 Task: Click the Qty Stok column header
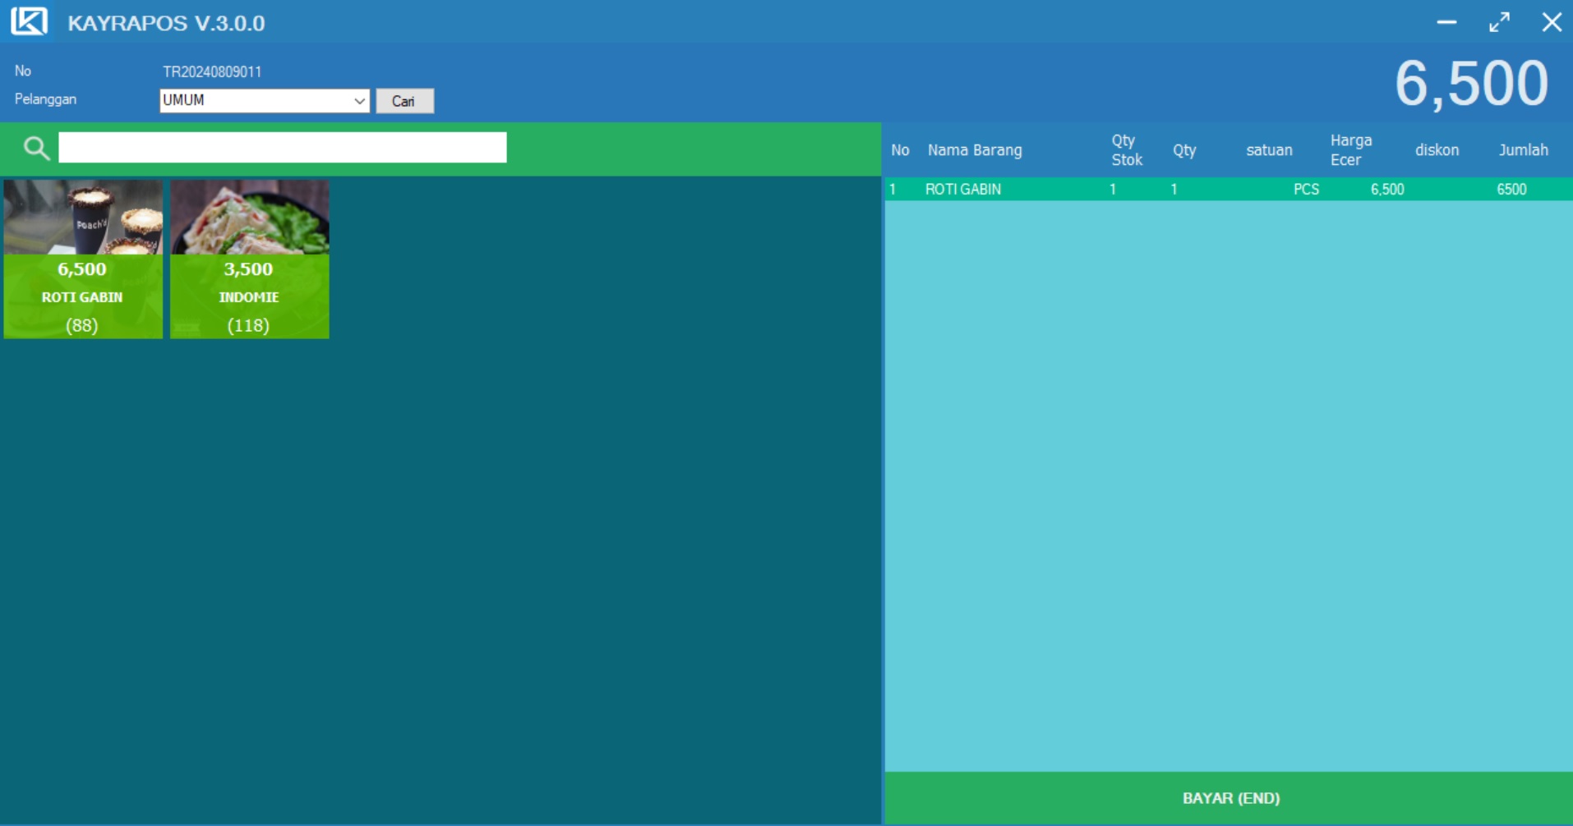point(1126,150)
